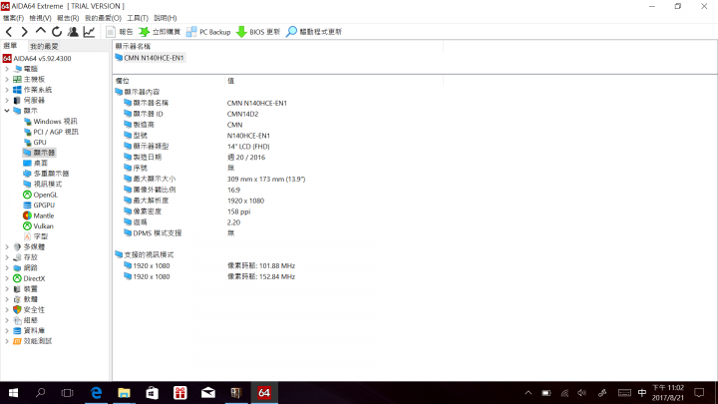Image resolution: width=718 pixels, height=404 pixels.
Task: Open the graph chart toolbar icon
Action: point(89,32)
